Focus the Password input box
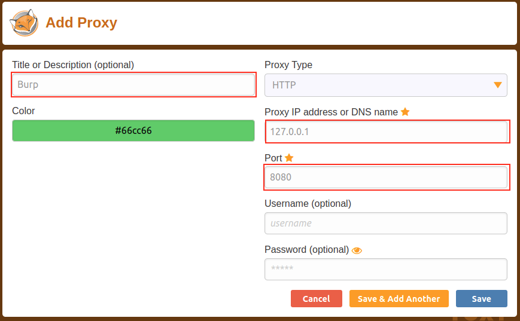Viewport: 520px width, 321px height. click(386, 269)
